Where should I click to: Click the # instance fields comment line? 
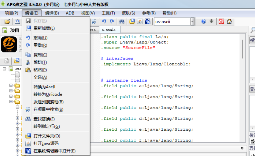124,80
